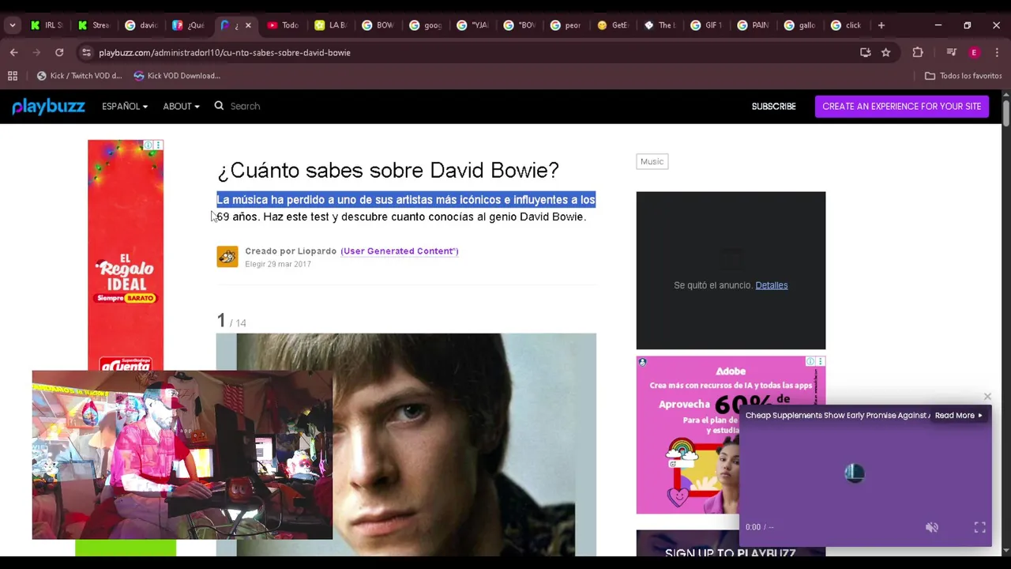
Task: Switch to the 'IRL S' Kick tab
Action: click(45, 25)
